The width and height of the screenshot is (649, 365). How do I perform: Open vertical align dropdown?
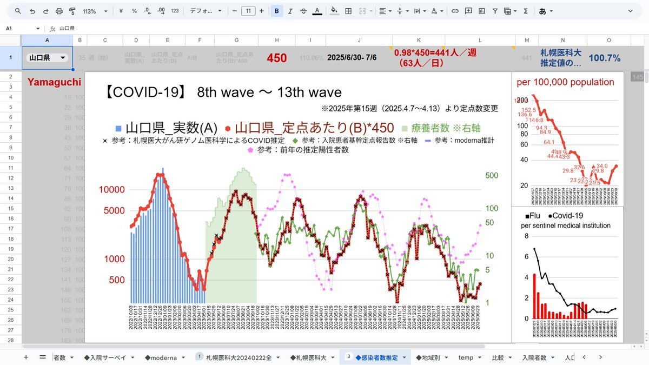point(403,11)
